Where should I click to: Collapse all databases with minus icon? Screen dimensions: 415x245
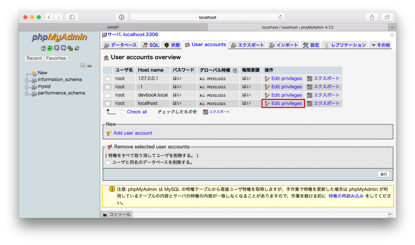click(84, 65)
